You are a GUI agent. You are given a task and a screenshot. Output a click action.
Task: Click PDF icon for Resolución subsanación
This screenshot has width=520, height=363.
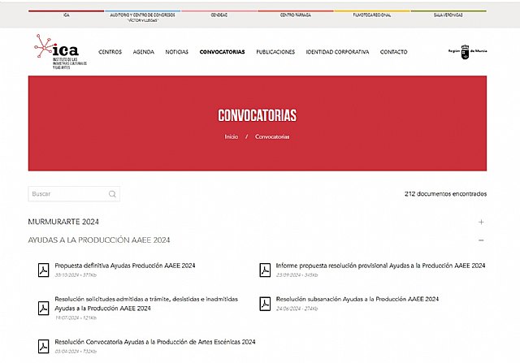[265, 303]
